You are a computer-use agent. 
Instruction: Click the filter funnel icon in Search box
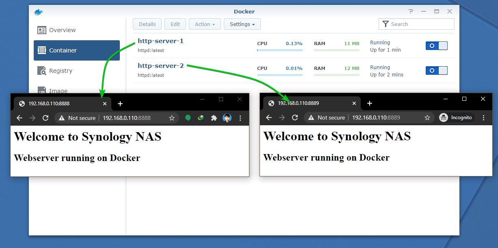coord(385,24)
